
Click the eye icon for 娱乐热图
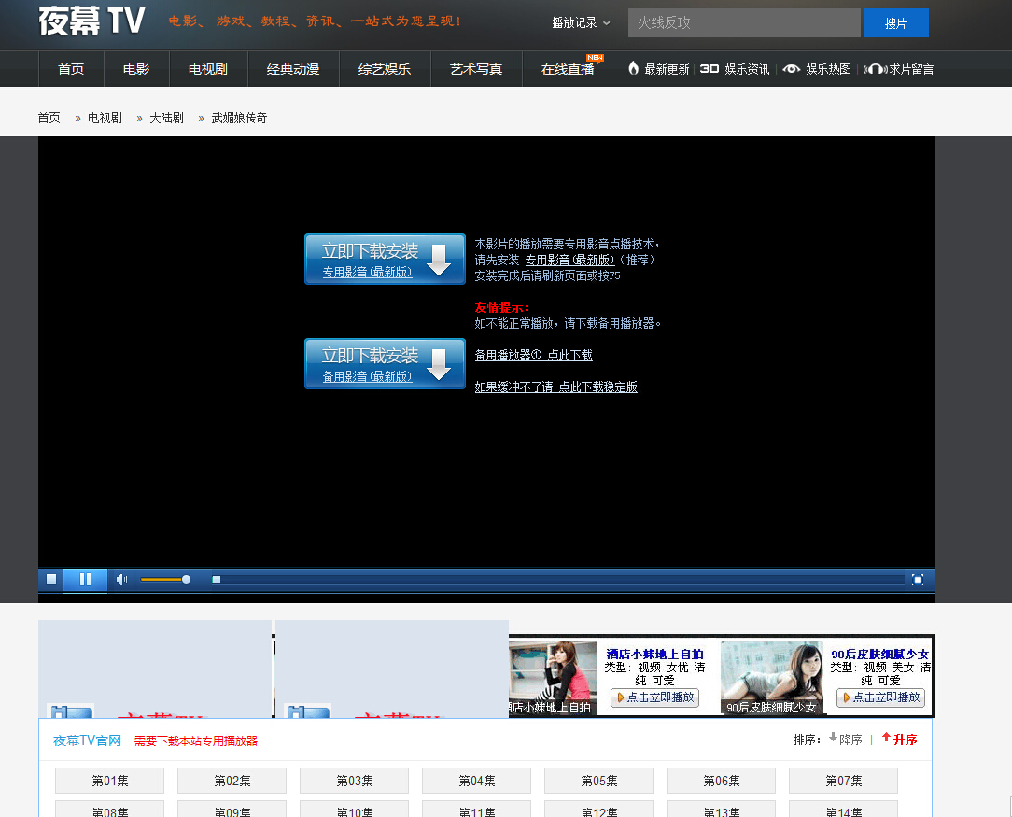[x=792, y=69]
